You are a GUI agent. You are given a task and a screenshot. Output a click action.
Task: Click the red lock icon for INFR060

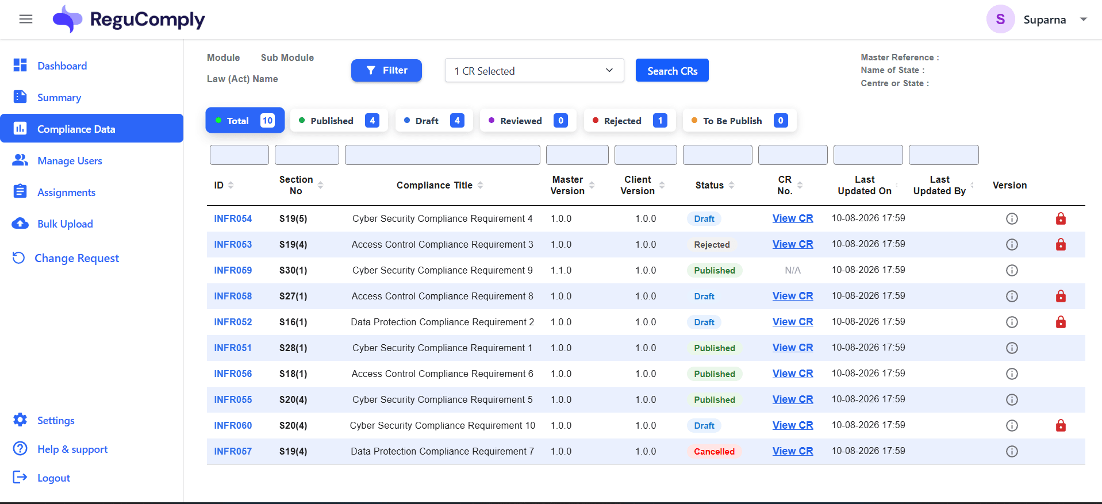click(1061, 425)
